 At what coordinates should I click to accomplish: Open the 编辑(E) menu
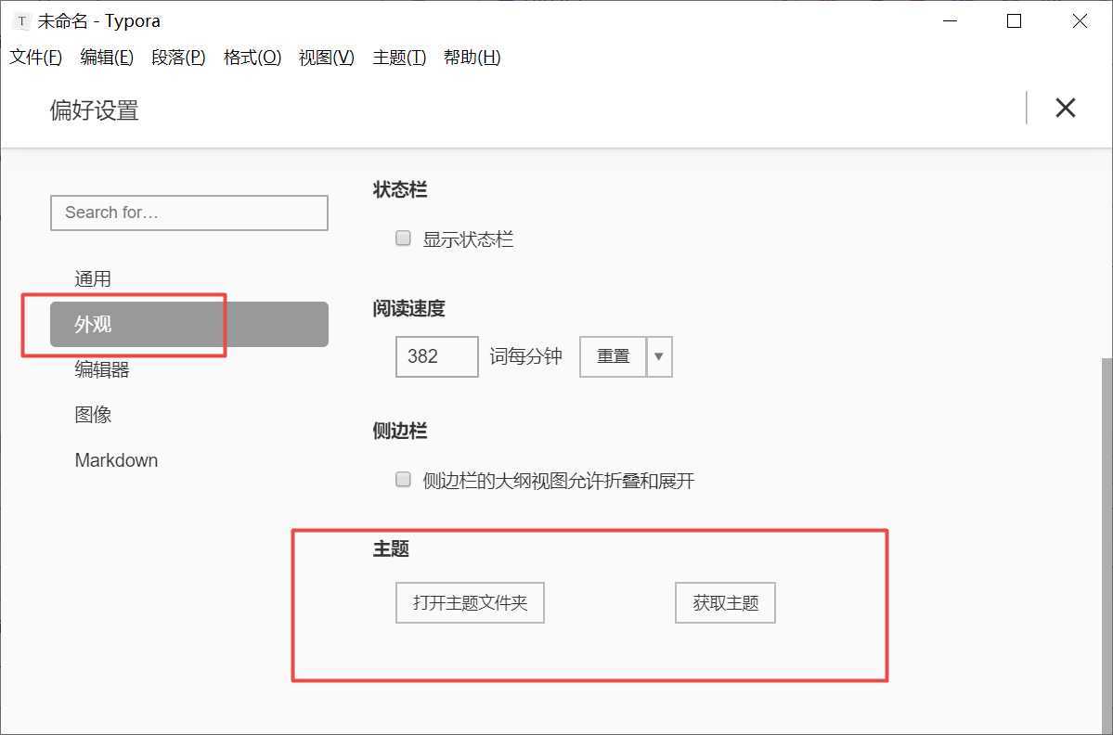[107, 58]
